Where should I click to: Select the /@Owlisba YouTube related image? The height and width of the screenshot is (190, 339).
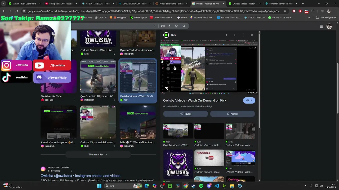pos(209,158)
